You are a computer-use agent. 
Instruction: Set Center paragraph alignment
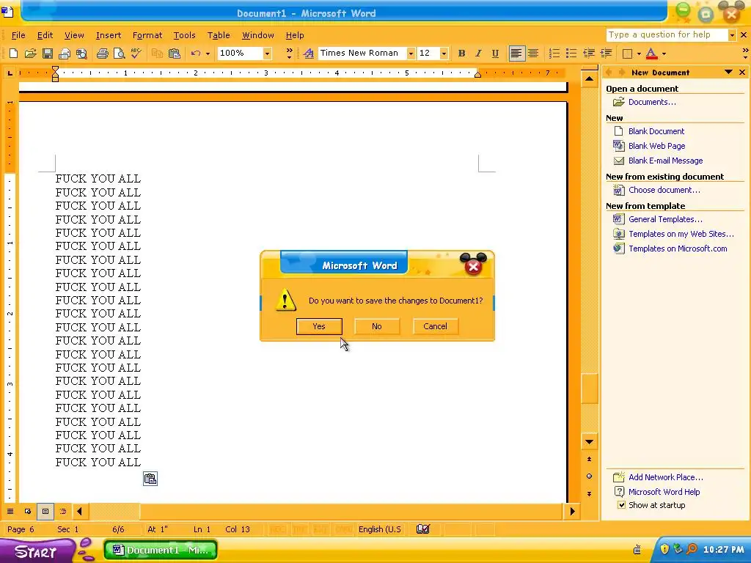pos(532,53)
